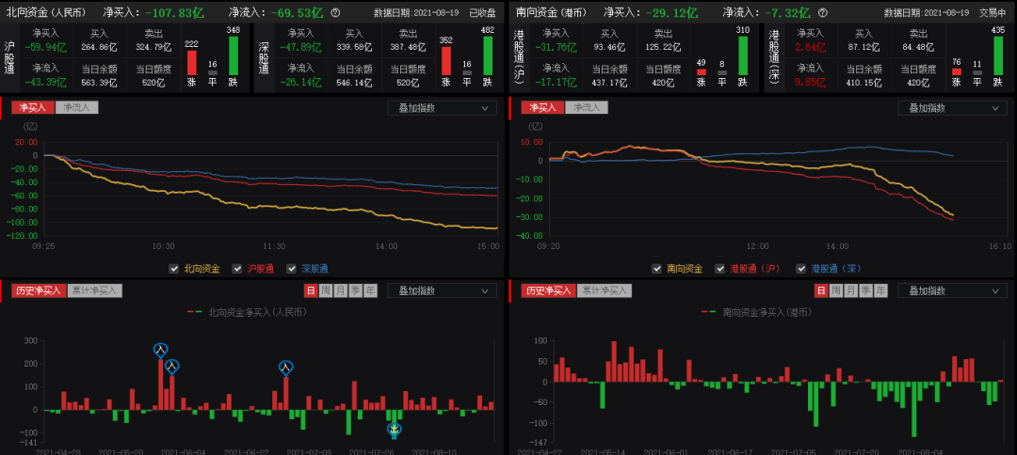Click the highest-peak blue marker on northbound history chart
1017x455 pixels.
[x=160, y=350]
